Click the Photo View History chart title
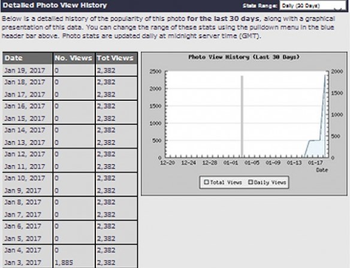 tap(244, 57)
